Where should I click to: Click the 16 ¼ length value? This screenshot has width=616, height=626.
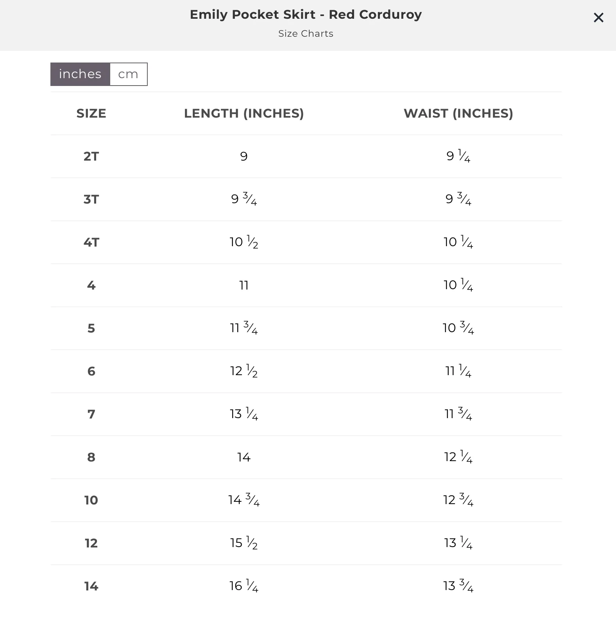244,586
